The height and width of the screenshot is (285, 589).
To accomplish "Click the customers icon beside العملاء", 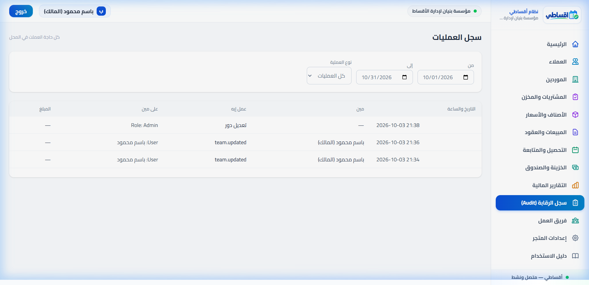I will point(575,62).
